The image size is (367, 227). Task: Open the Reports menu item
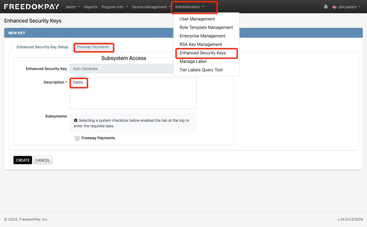coord(90,7)
